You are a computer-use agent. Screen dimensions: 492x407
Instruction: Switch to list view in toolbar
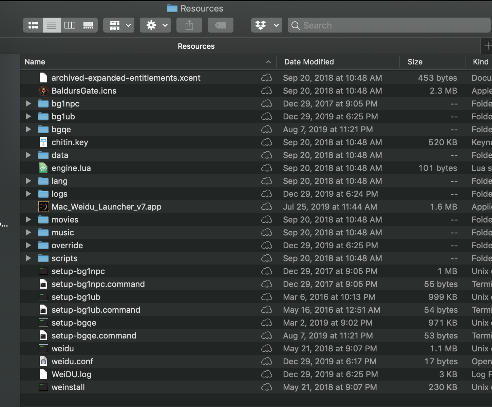tap(52, 25)
